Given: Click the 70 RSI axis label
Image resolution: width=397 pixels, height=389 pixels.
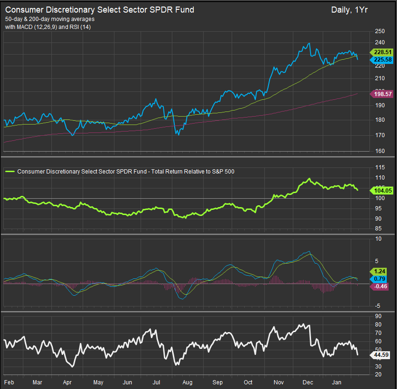Looking at the screenshot, I should 378,333.
